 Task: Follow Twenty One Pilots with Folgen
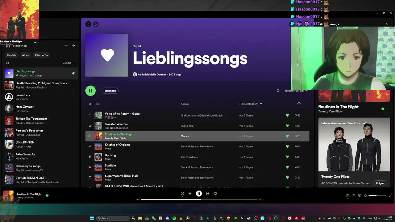tap(380, 183)
